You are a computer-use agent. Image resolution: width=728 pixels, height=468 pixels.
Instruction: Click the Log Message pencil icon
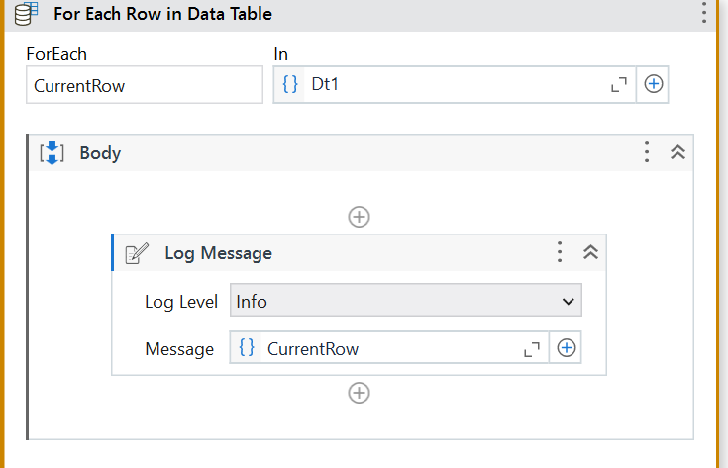coord(137,253)
